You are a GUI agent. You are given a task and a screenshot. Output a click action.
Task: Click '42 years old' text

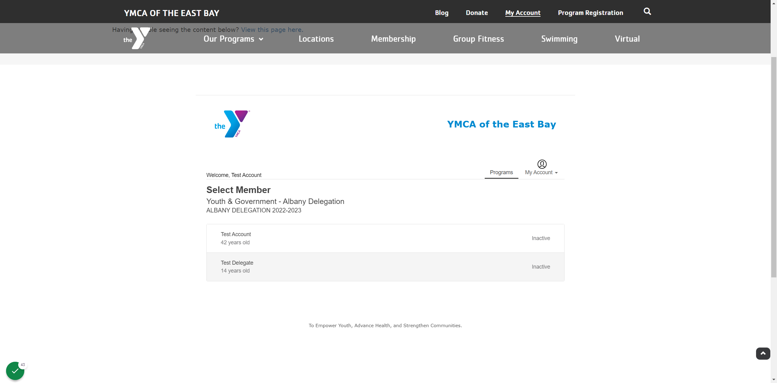coord(235,242)
